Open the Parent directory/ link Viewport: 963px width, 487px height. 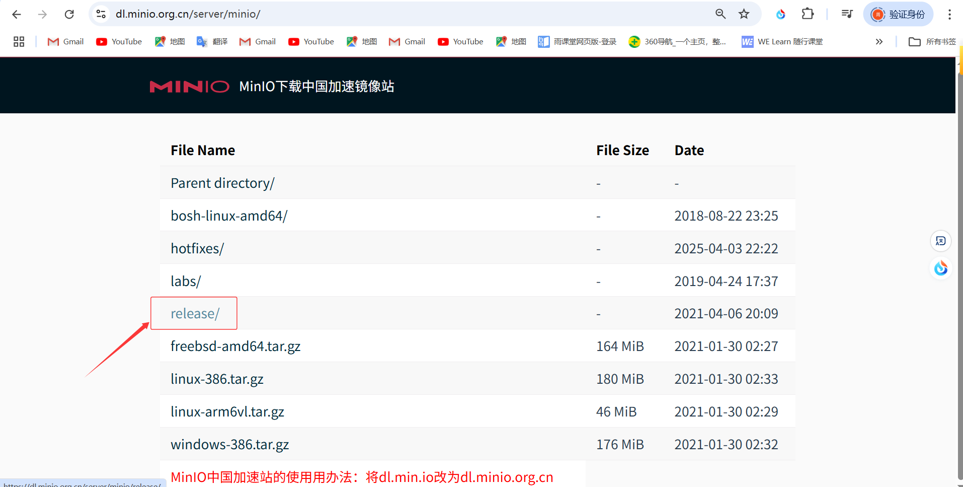(222, 183)
